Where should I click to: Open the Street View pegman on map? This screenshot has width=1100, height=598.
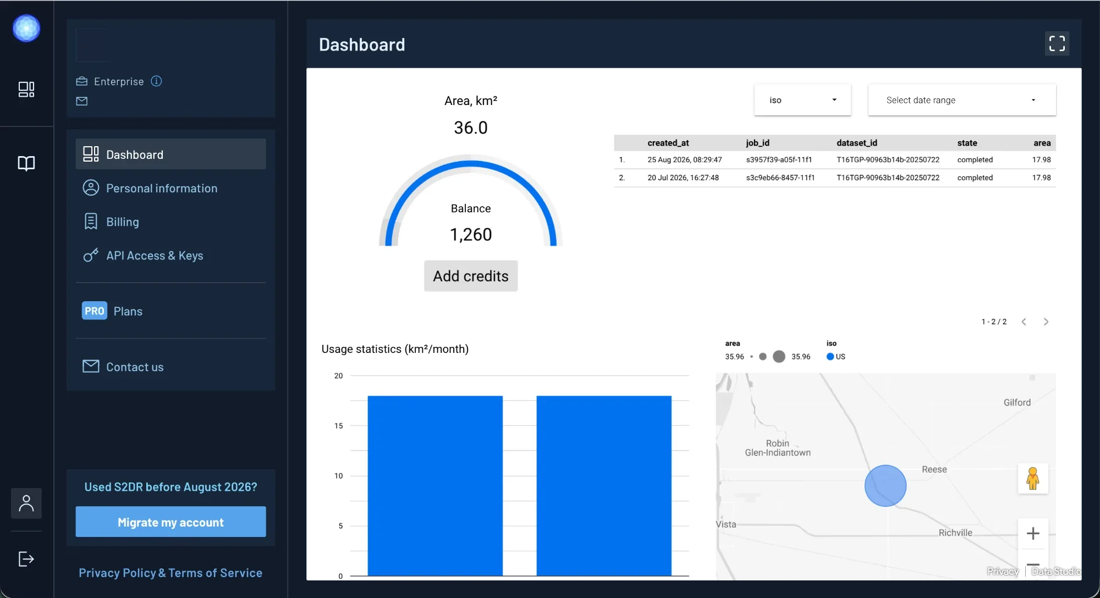pyautogui.click(x=1032, y=479)
